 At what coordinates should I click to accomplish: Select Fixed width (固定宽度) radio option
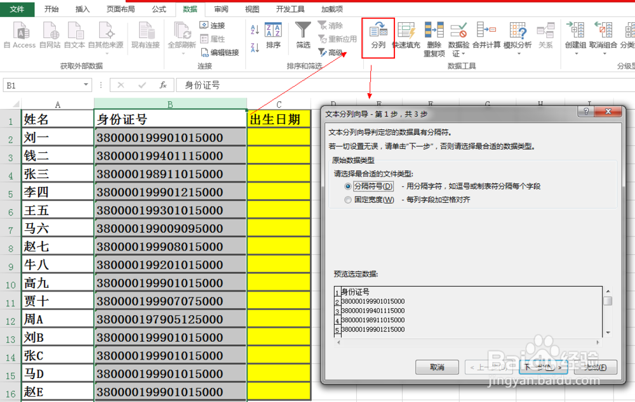click(348, 200)
